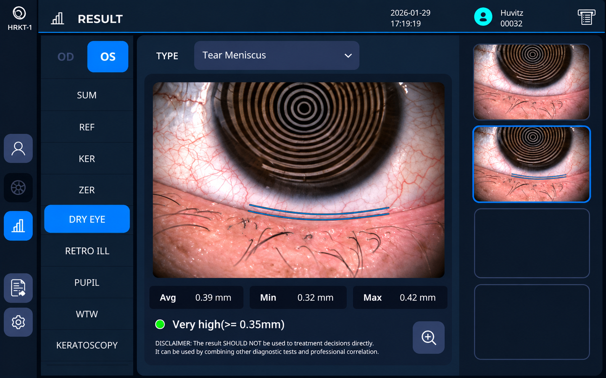Switch to the PUPIL tab
This screenshot has width=606, height=378.
coord(87,283)
